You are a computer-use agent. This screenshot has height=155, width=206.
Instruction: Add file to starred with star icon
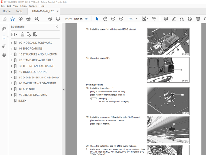(x=13, y=19)
